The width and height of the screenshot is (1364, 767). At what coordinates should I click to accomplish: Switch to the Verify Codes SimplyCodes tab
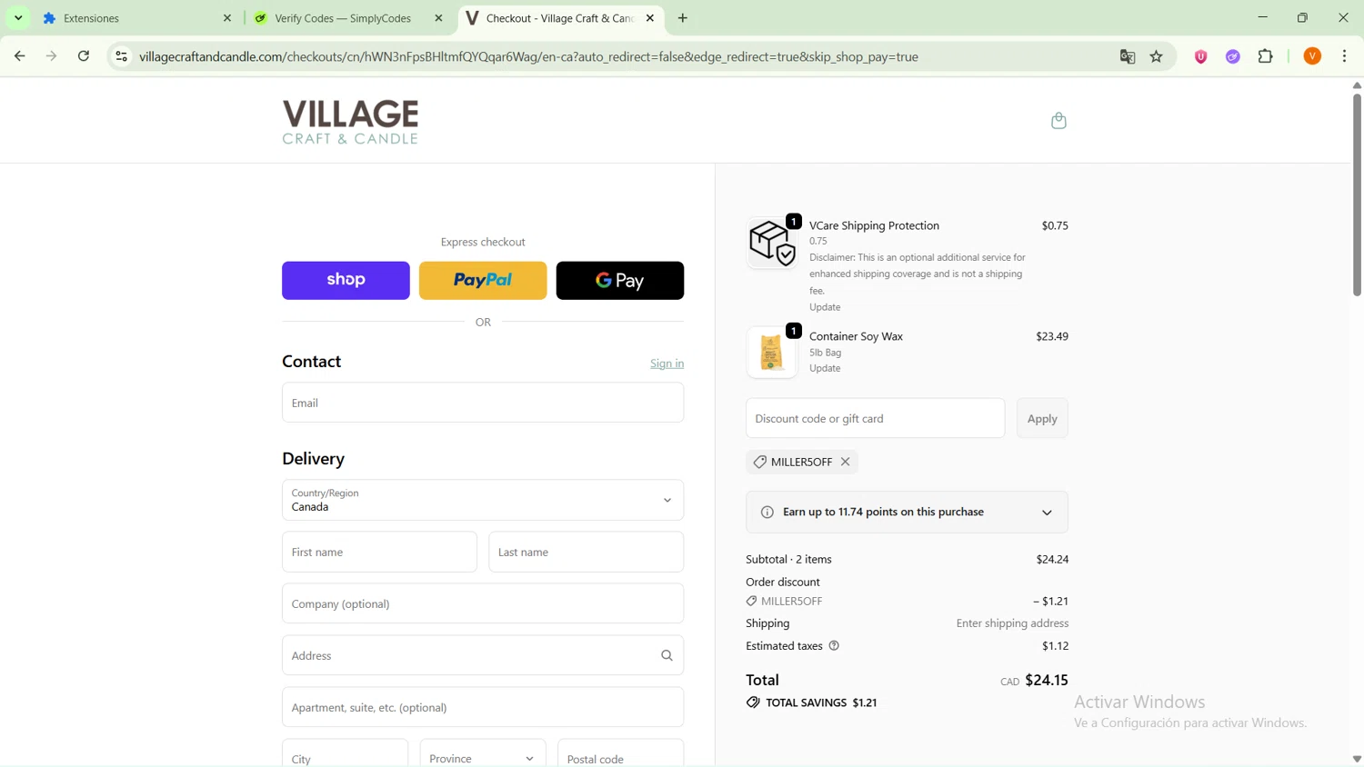click(350, 18)
